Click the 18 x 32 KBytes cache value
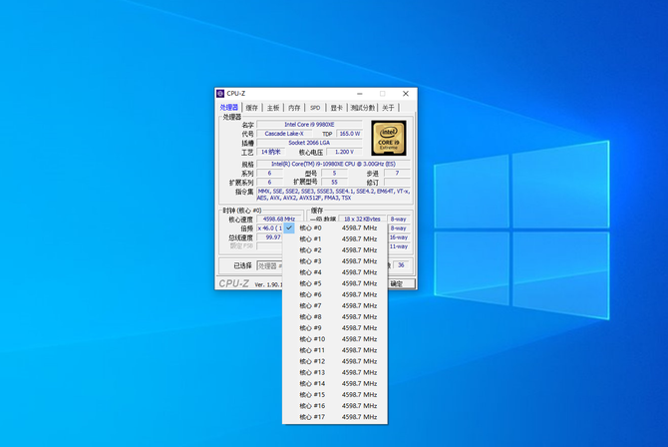 (x=362, y=219)
